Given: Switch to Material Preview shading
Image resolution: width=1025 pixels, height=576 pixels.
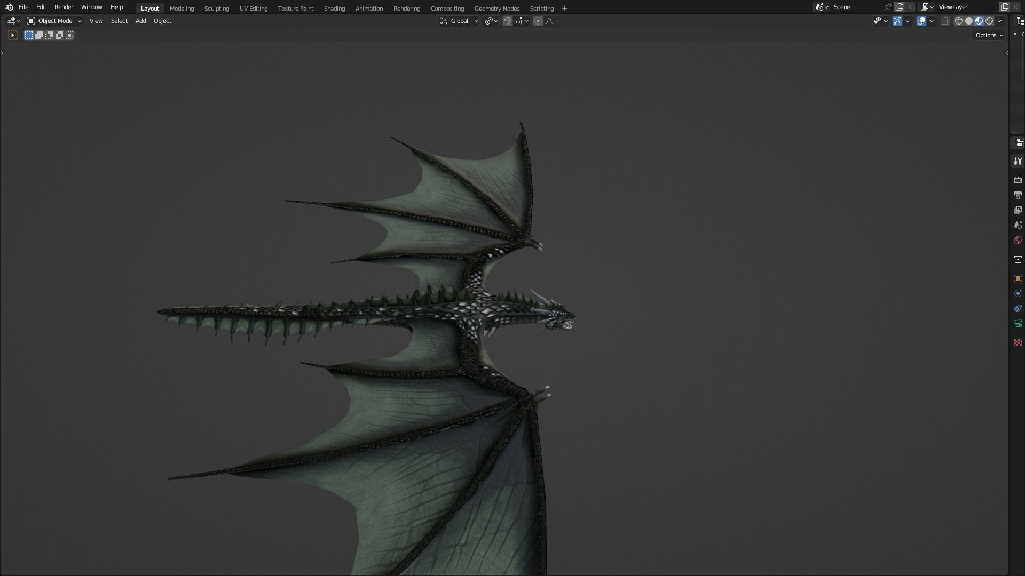Looking at the screenshot, I should 979,21.
